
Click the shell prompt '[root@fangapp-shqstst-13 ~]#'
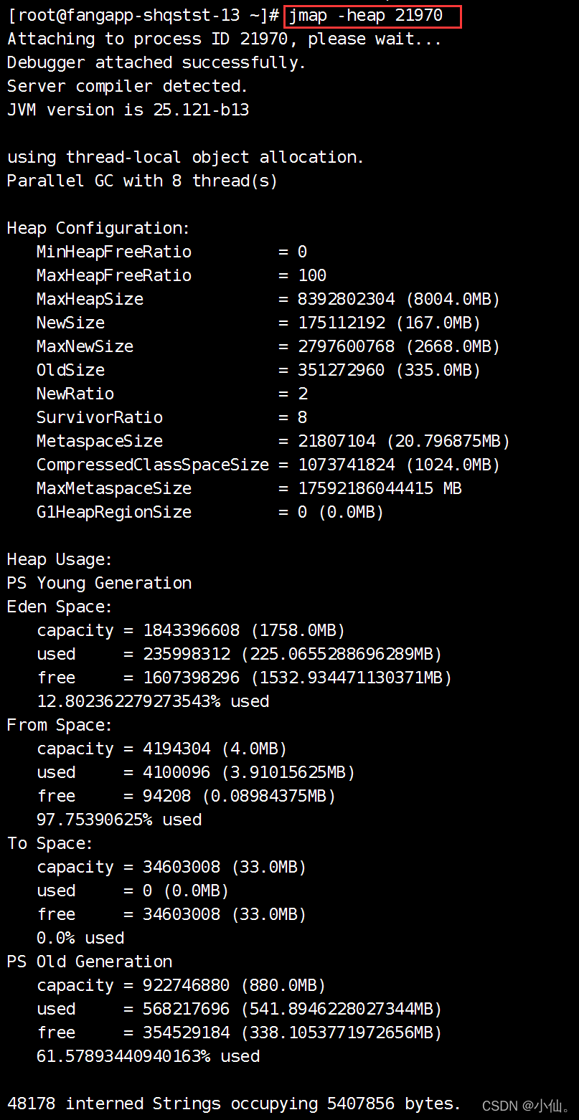pyautogui.click(x=143, y=15)
